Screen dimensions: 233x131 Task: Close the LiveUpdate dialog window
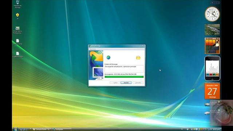click(x=143, y=46)
